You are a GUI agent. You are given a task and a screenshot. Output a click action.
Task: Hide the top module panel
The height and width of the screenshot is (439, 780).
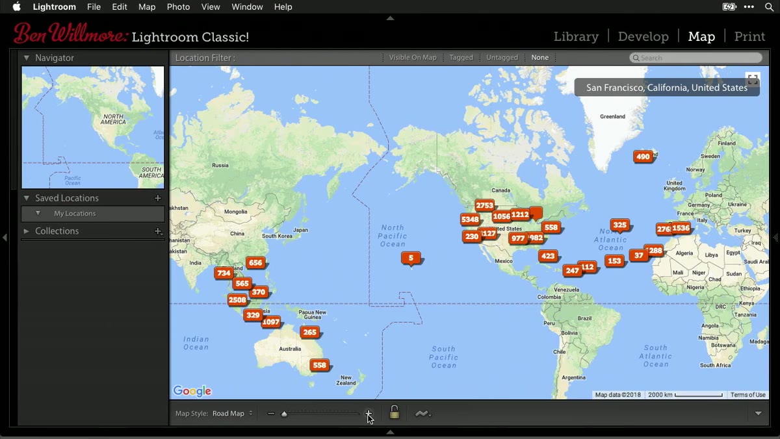pyautogui.click(x=390, y=18)
